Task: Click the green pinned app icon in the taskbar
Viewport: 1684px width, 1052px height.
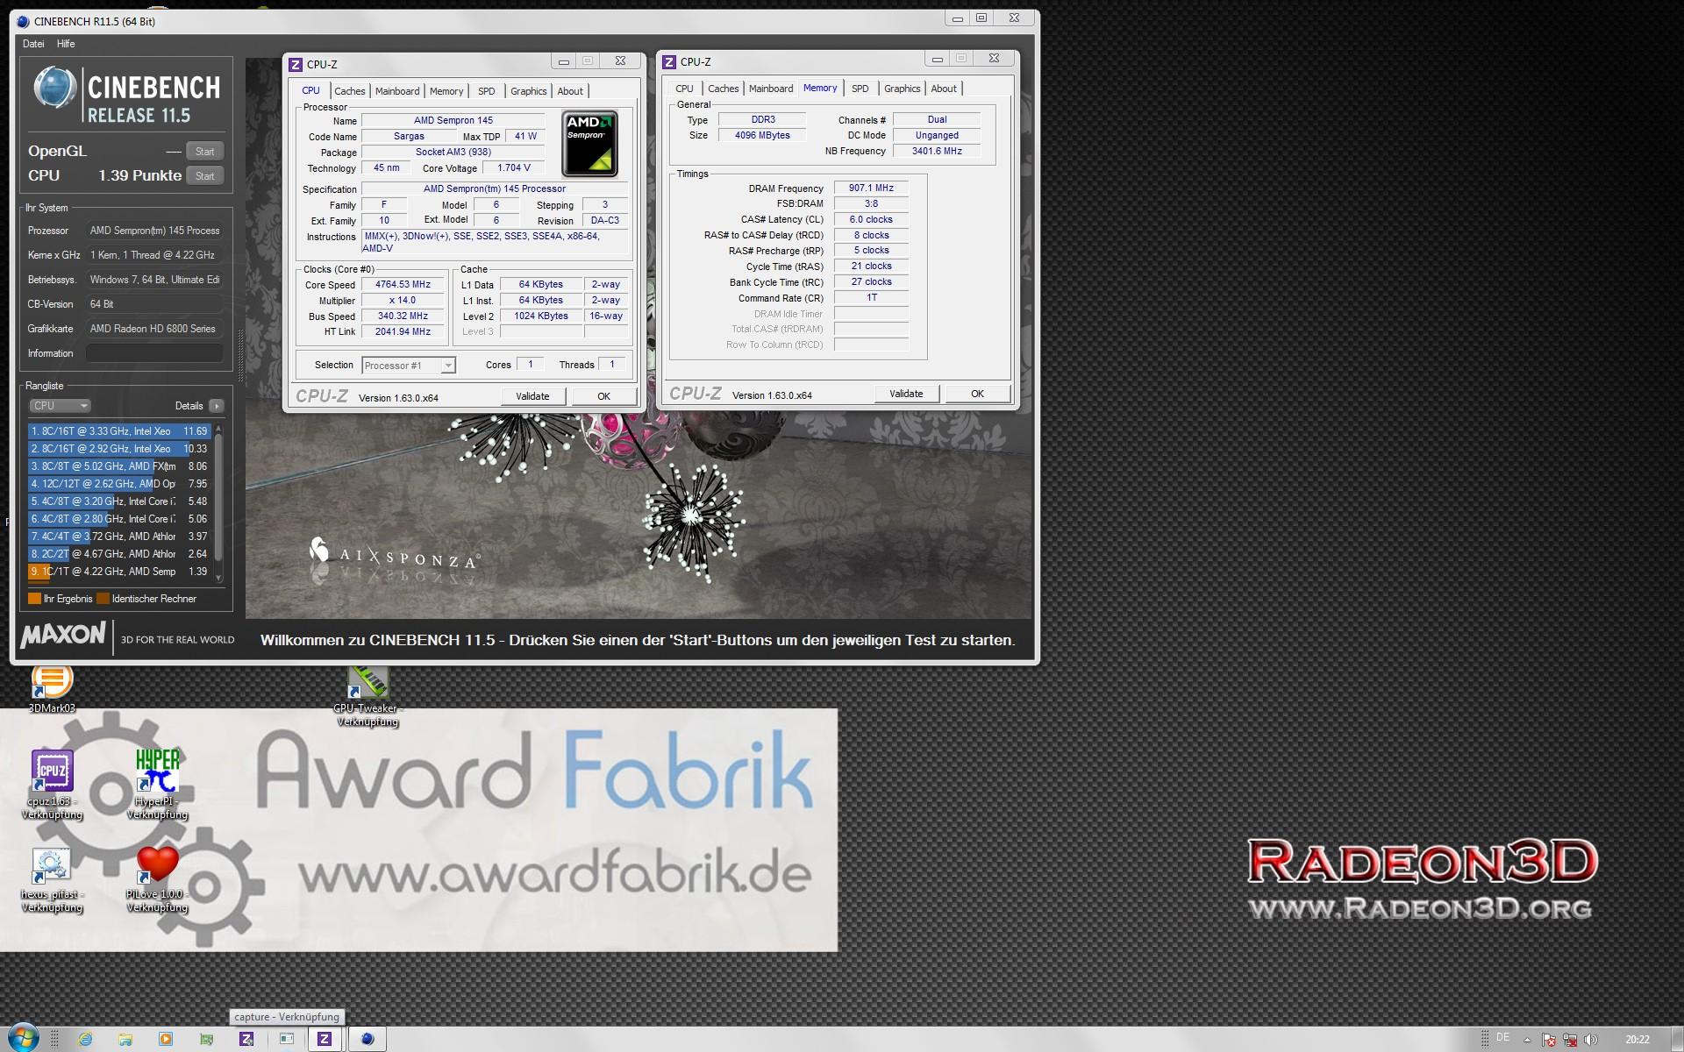Action: tap(206, 1039)
